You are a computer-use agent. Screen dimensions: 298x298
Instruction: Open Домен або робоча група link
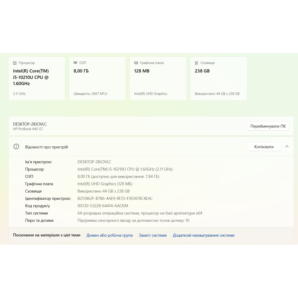[109, 235]
